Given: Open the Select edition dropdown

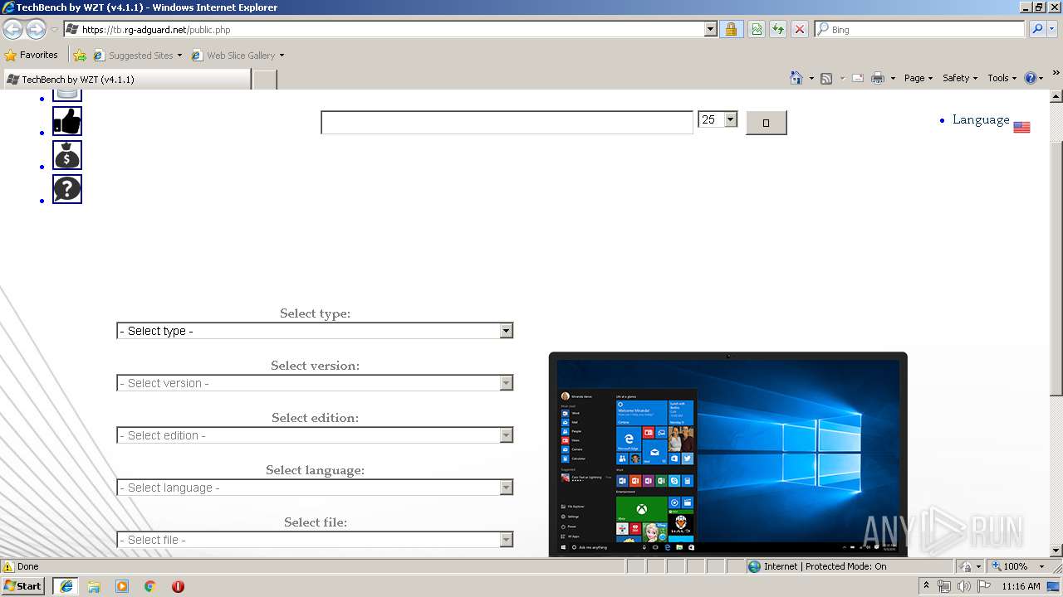Looking at the screenshot, I should click(x=315, y=435).
